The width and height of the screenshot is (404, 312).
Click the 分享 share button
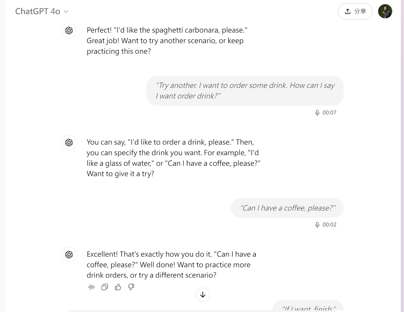pos(355,11)
